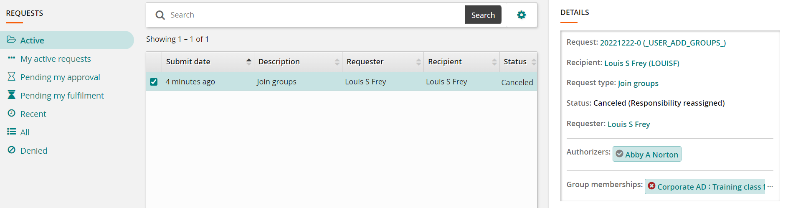Click the Abby A Norton authorizer tag
Viewport: 788px width, 208px height.
tap(647, 154)
